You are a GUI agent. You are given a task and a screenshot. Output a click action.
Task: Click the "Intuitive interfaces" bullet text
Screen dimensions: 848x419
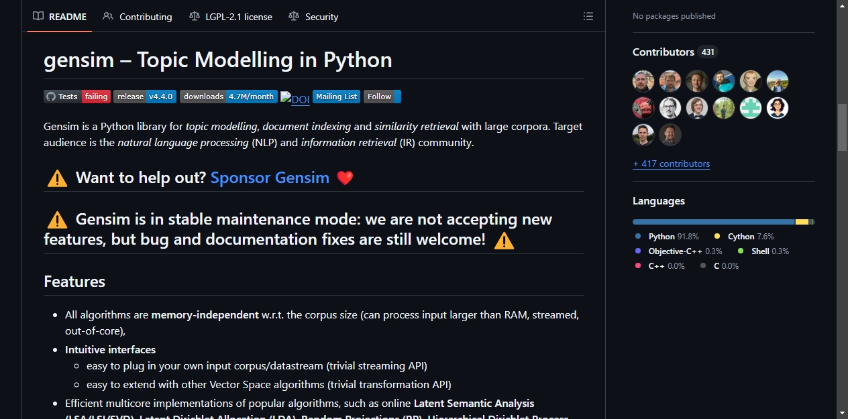tap(110, 349)
